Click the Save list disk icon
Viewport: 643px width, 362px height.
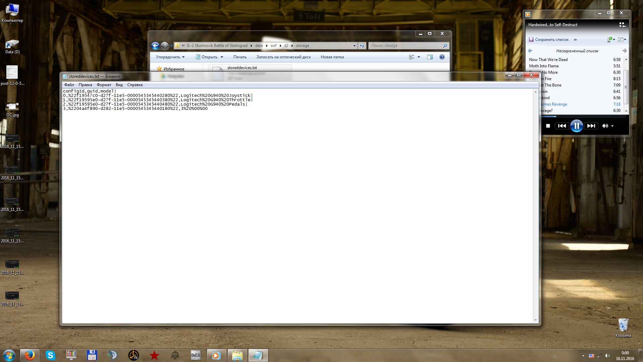point(531,40)
